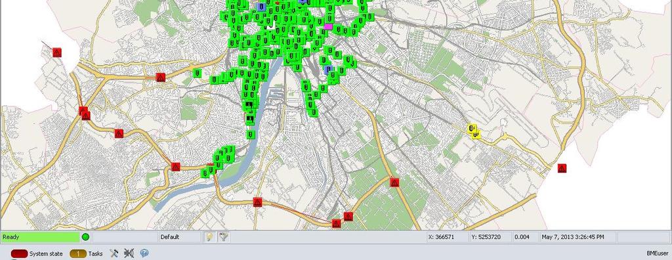The image size is (672, 260).
Task: Open the tools wrench and hammer icon
Action: click(114, 253)
